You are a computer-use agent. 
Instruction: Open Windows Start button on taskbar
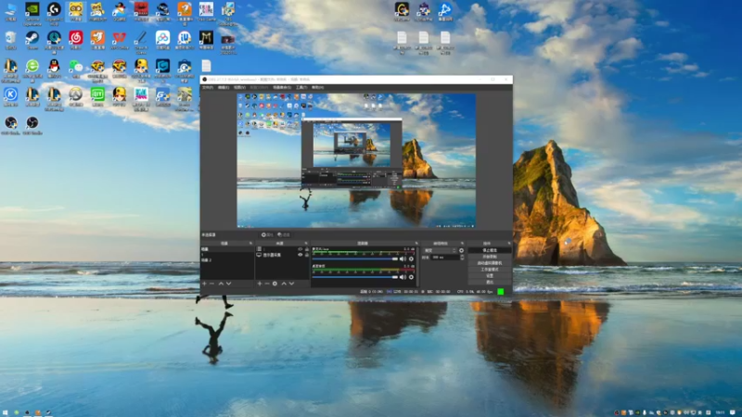click(x=6, y=412)
